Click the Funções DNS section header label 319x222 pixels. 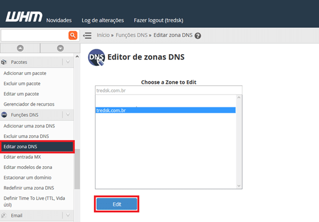point(24,115)
